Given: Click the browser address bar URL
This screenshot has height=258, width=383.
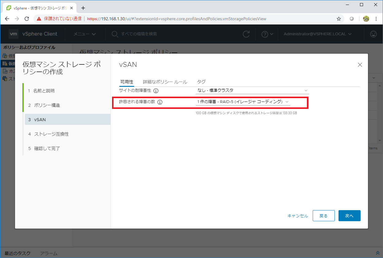Looking at the screenshot, I should 177,19.
